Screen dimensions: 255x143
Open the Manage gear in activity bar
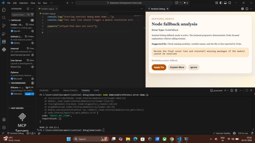pos(4,128)
